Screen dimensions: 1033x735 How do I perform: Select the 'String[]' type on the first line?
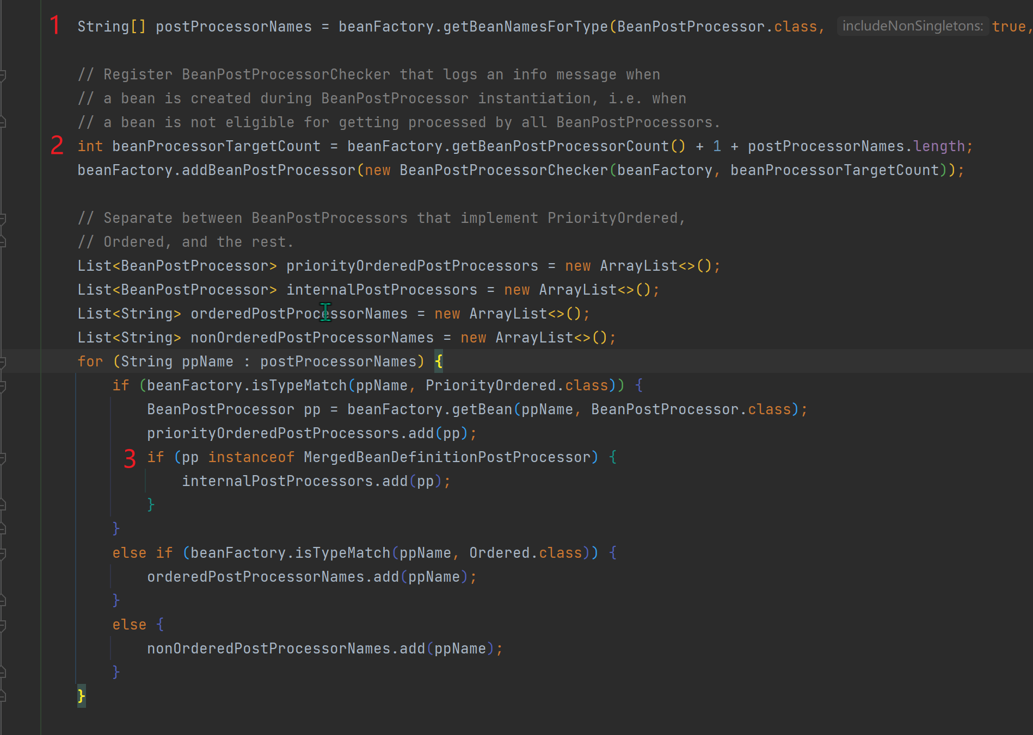coord(112,27)
